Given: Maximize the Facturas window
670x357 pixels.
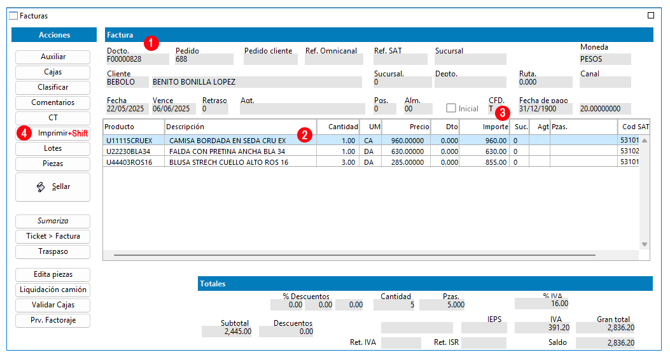Looking at the screenshot, I should (x=651, y=15).
